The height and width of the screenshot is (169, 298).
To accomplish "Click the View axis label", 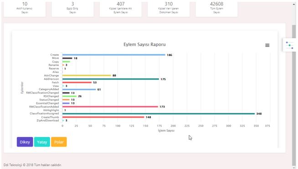I will pyautogui.click(x=56, y=86).
